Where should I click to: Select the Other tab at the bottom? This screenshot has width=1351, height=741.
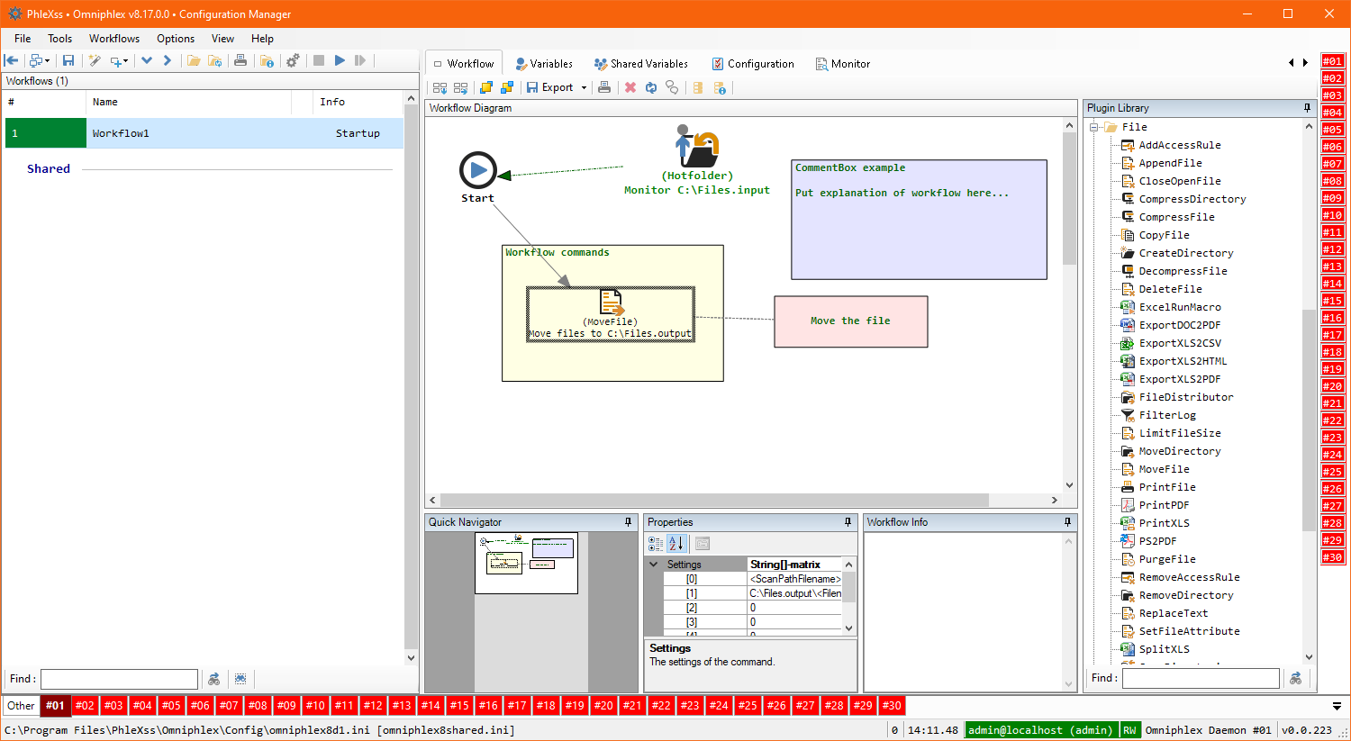click(x=21, y=706)
